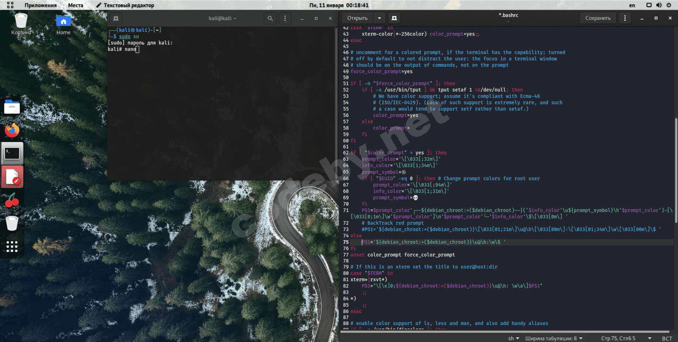Open volume control in top bar

tap(659, 5)
